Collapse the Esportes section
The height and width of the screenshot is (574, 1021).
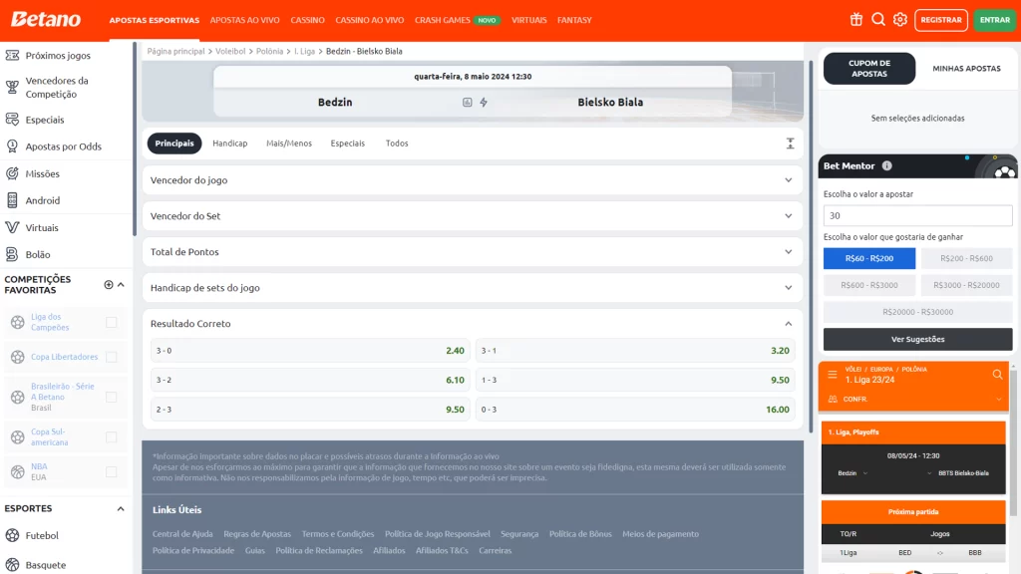click(121, 509)
